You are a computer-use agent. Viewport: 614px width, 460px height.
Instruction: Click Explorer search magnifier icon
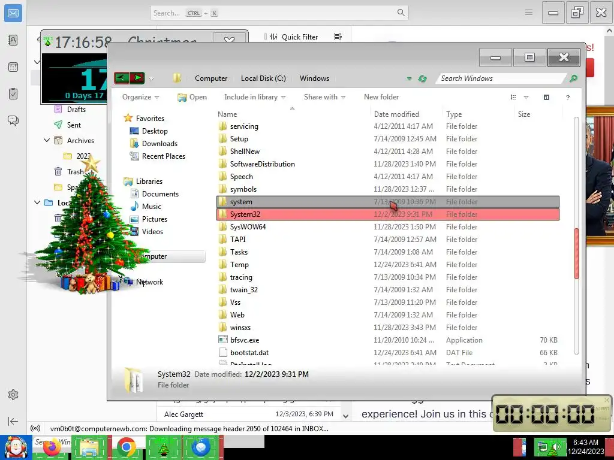[x=573, y=78]
